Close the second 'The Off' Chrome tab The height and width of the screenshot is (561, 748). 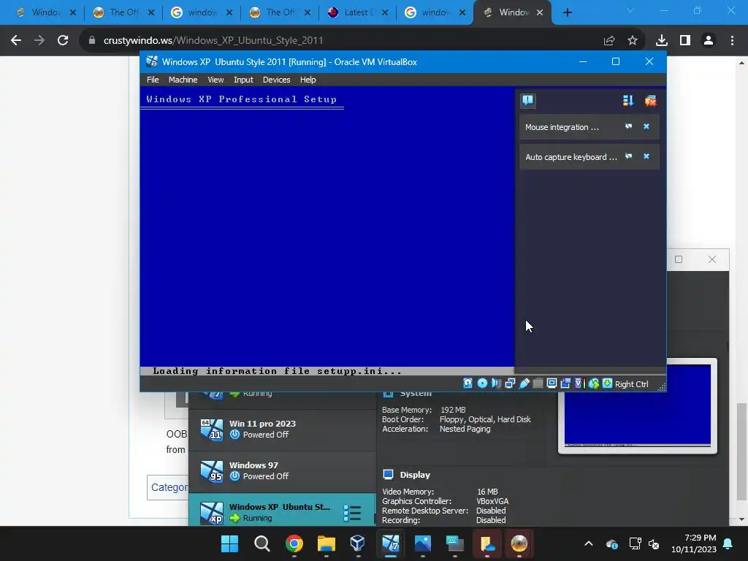coord(308,12)
